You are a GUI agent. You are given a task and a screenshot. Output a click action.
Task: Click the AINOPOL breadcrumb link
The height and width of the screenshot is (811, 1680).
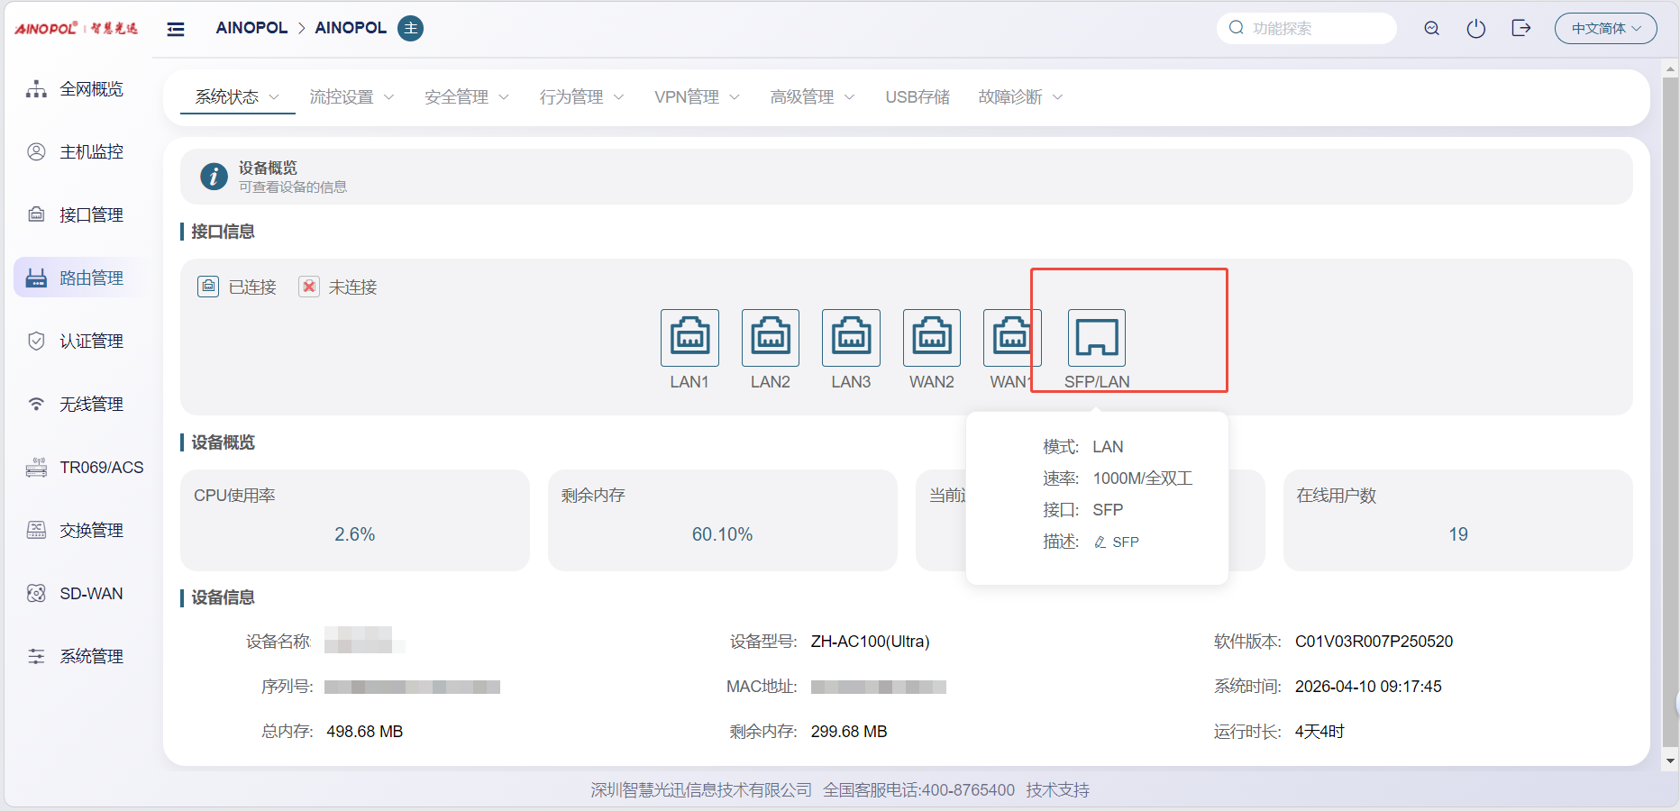[x=251, y=28]
